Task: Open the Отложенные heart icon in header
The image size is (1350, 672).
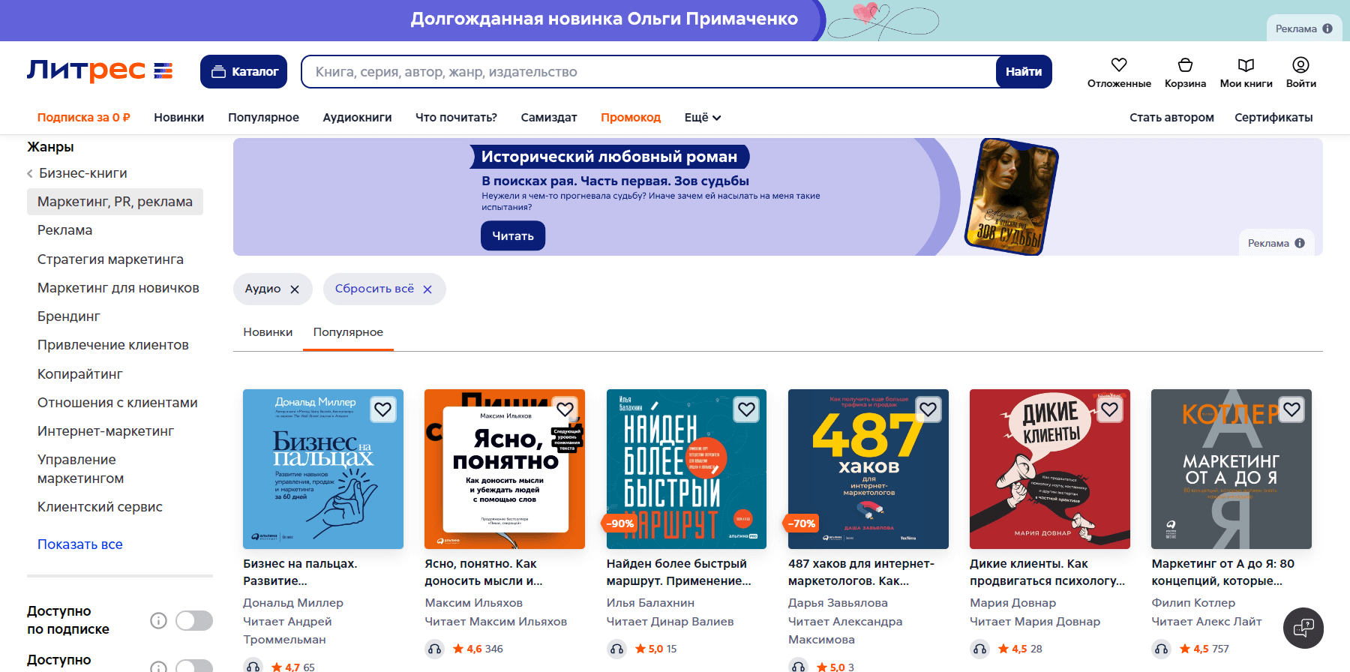Action: coord(1119,65)
